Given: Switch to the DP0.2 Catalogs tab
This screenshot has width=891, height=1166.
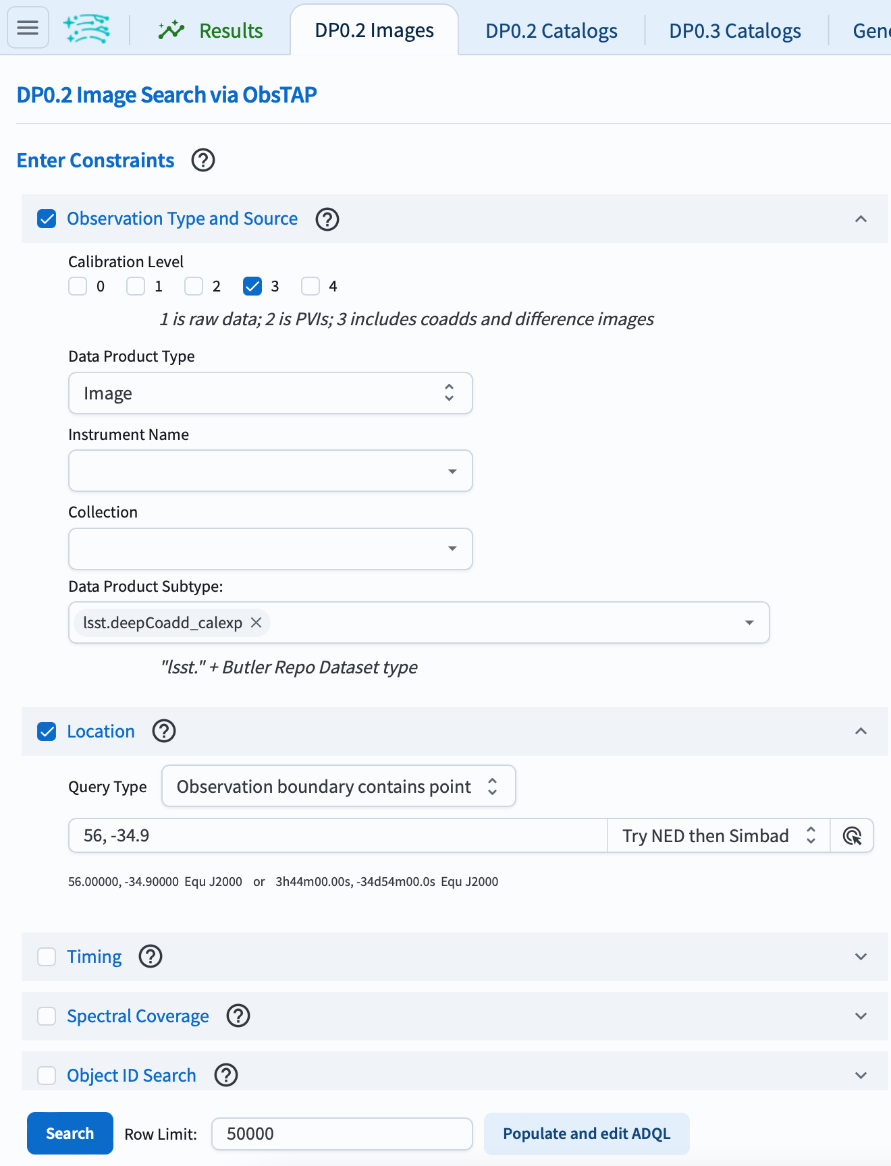Looking at the screenshot, I should point(551,31).
